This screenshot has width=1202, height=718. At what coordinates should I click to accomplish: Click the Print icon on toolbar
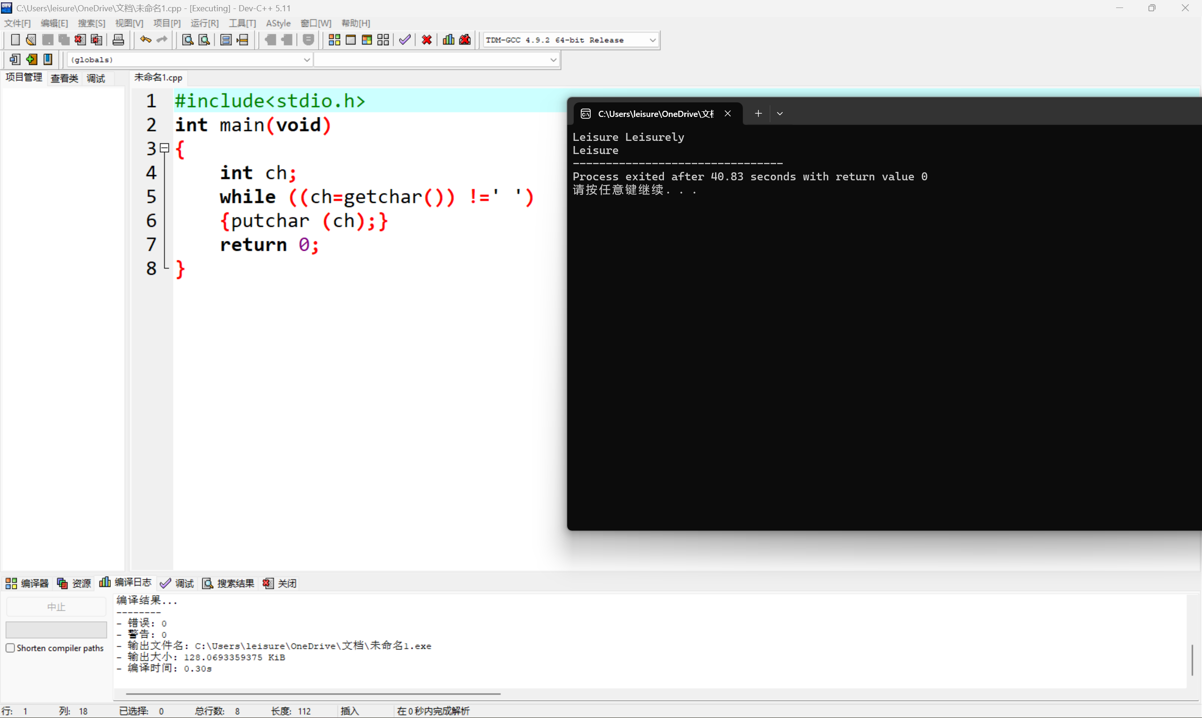coord(118,39)
